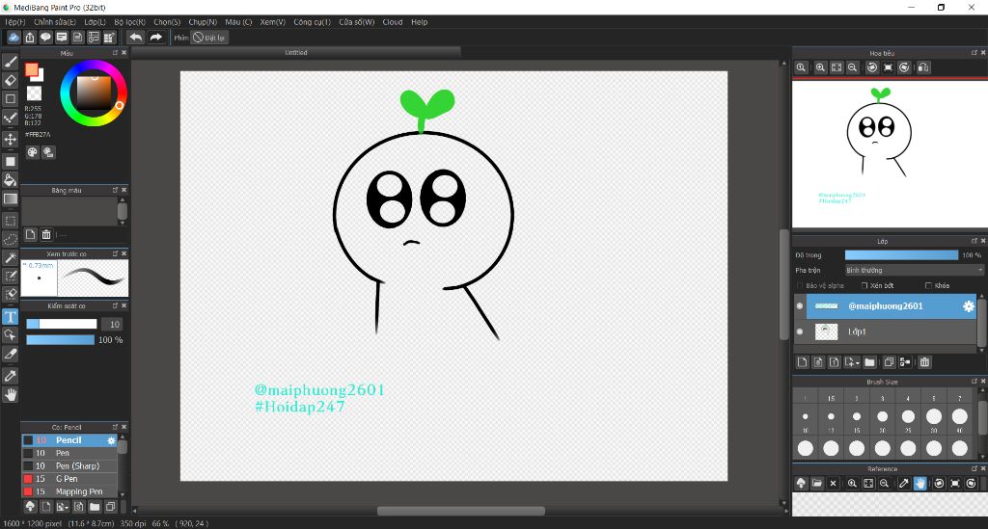Select the Bucket fill tool
This screenshot has height=529, width=988.
10,180
